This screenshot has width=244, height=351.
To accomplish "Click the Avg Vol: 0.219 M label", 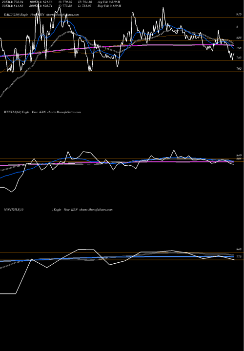I will click(x=109, y=2).
